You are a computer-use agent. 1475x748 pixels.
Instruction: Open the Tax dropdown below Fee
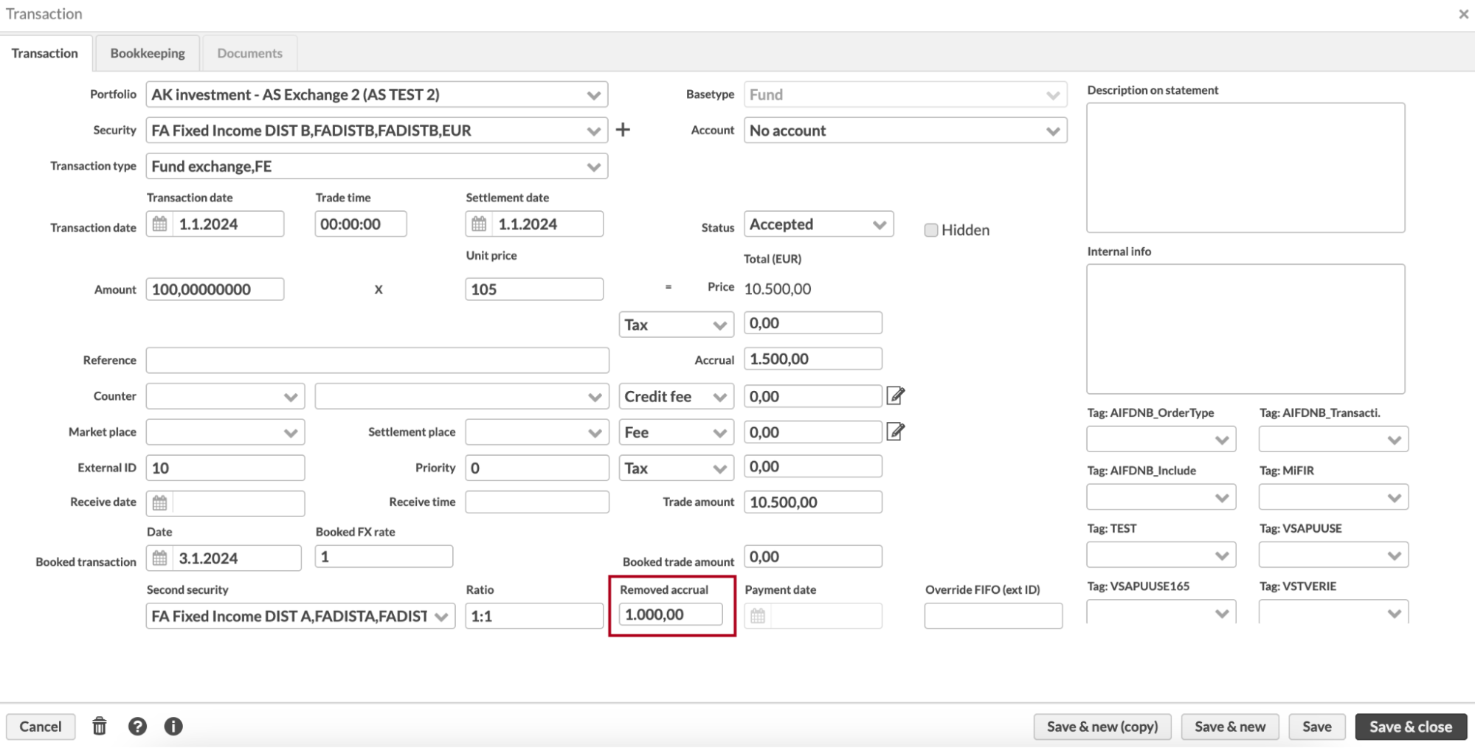(x=676, y=468)
